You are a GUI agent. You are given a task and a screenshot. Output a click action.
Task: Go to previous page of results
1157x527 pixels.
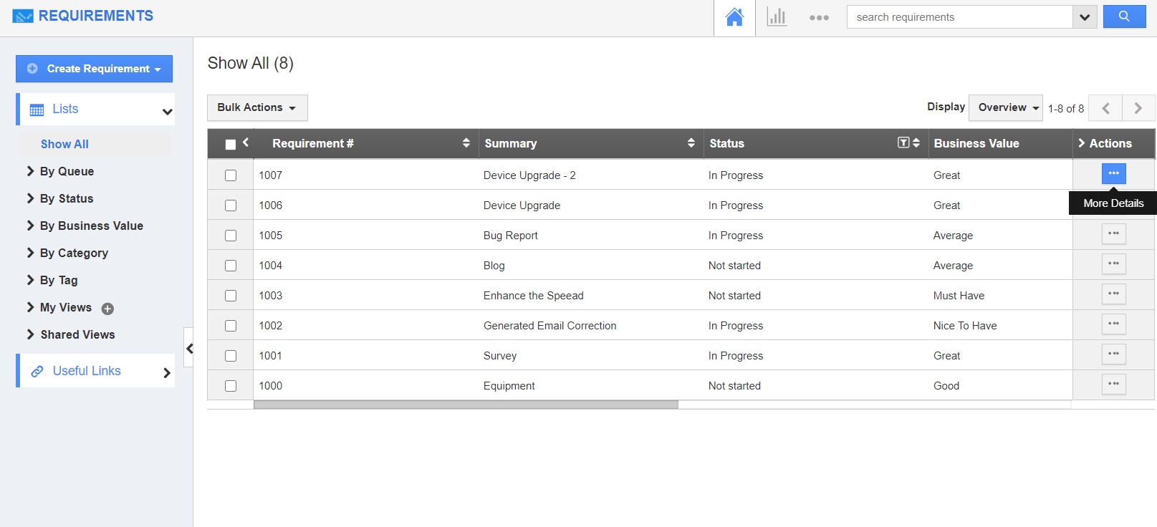1105,108
